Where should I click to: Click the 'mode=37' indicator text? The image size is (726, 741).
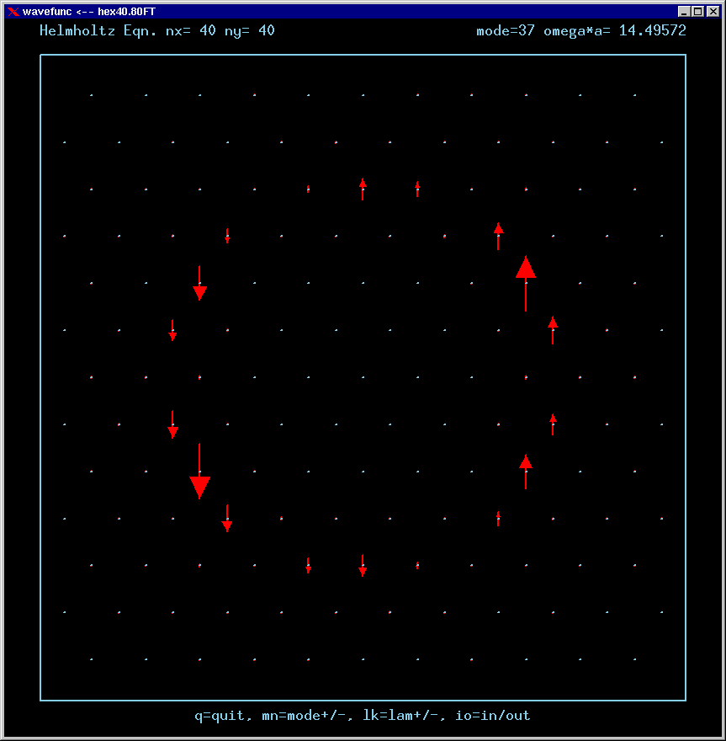pos(506,31)
